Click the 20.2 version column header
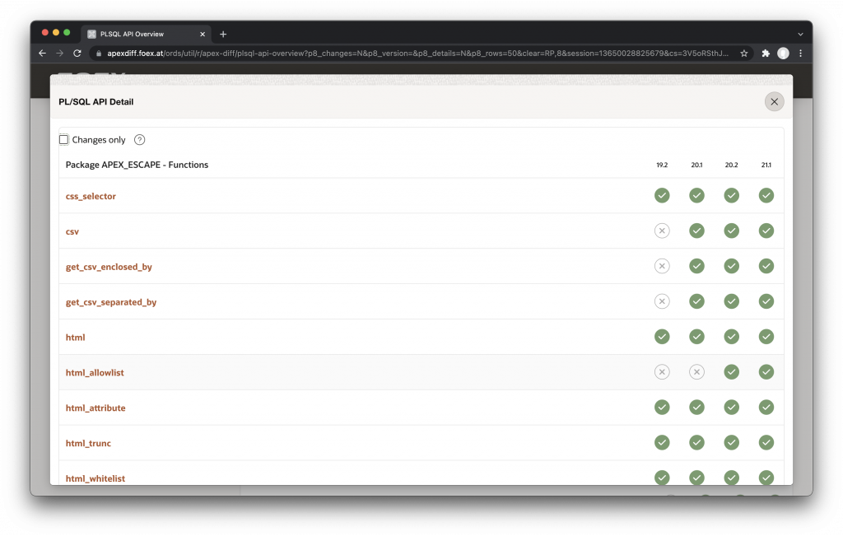The image size is (843, 536). (731, 165)
